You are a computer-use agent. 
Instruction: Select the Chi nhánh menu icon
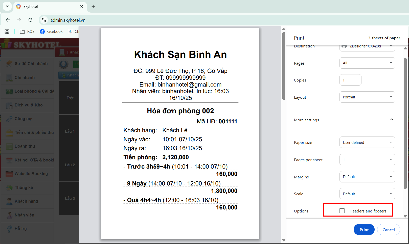[9, 77]
